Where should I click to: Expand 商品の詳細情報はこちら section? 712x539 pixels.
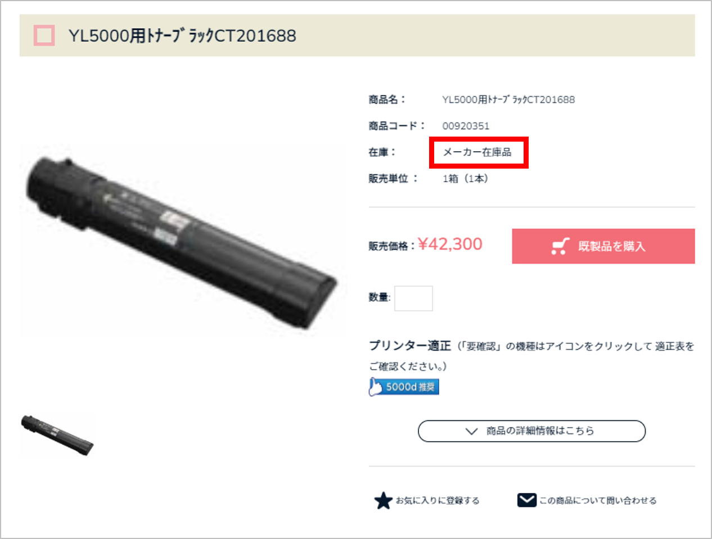tap(531, 431)
